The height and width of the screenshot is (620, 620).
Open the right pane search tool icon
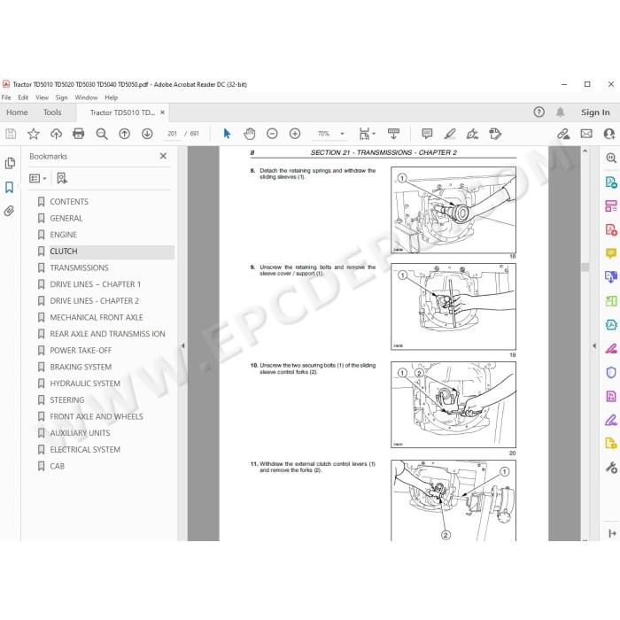click(x=611, y=159)
